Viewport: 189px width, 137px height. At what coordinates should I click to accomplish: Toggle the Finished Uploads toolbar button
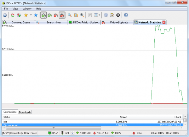tap(62, 15)
